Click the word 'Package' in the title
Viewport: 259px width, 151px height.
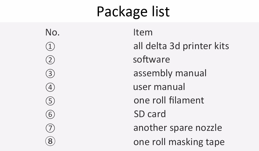(118, 12)
